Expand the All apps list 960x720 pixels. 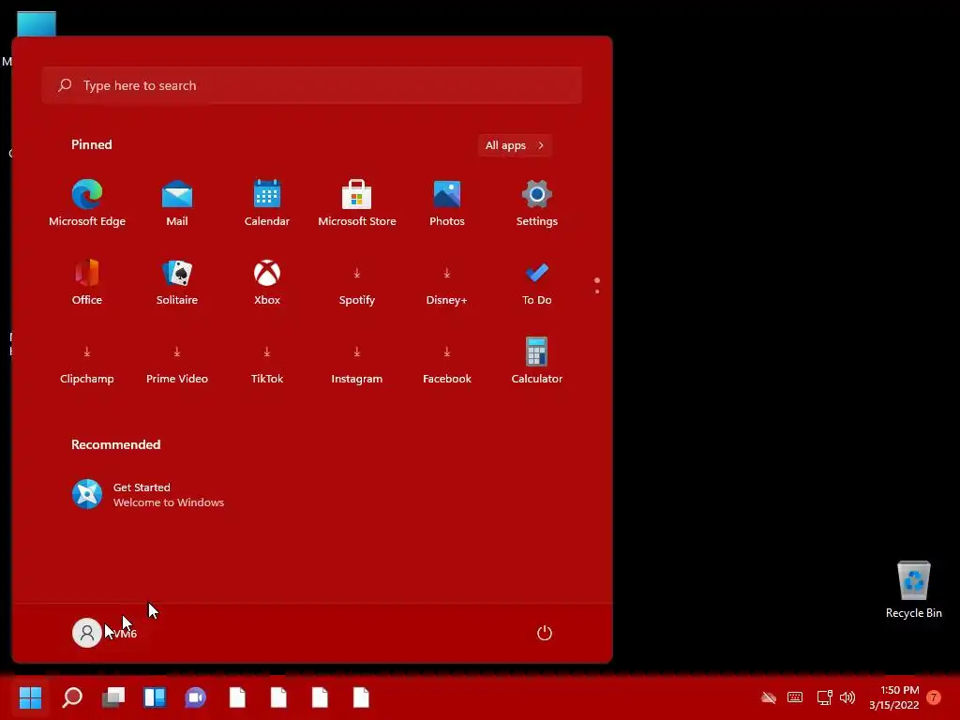(x=515, y=145)
